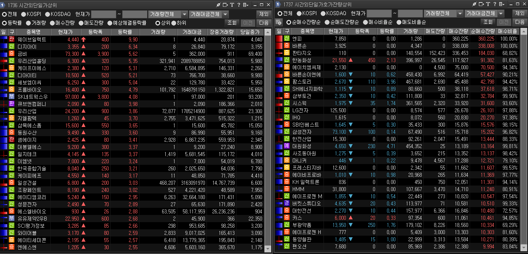Click the 증 badge beside 판타지오
Viewport: 528px width, 254px height.
pyautogui.click(x=287, y=53)
